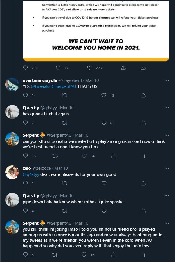Reply to Serpent's tweet with 16 replies
175x262 pixels.
coord(25,156)
